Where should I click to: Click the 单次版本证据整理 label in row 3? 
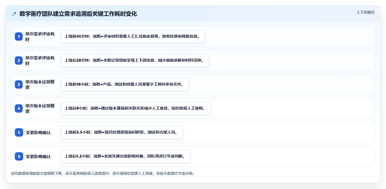tap(40, 84)
